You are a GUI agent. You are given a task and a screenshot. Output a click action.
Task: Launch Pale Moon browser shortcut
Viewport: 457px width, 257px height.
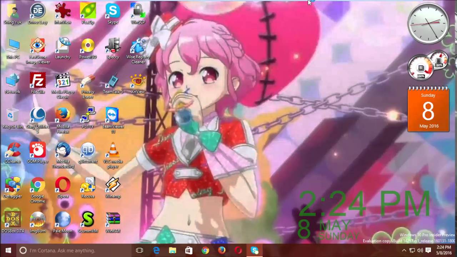(63, 222)
